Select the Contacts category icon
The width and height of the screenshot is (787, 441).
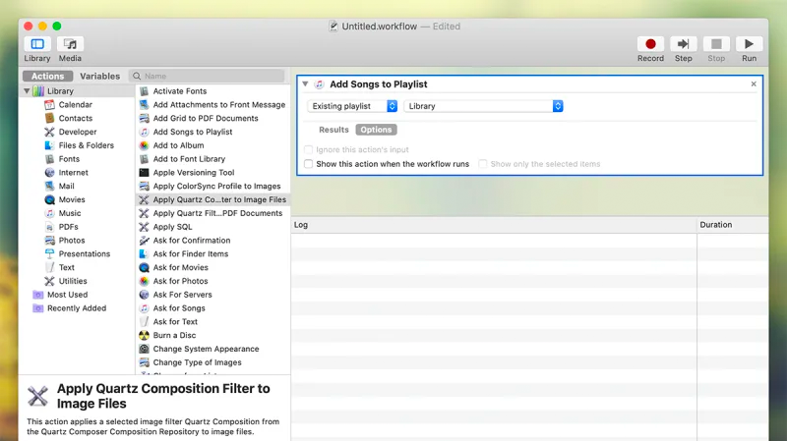click(49, 118)
